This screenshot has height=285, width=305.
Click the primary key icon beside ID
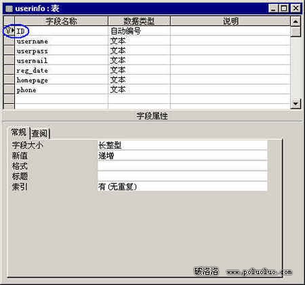point(9,30)
